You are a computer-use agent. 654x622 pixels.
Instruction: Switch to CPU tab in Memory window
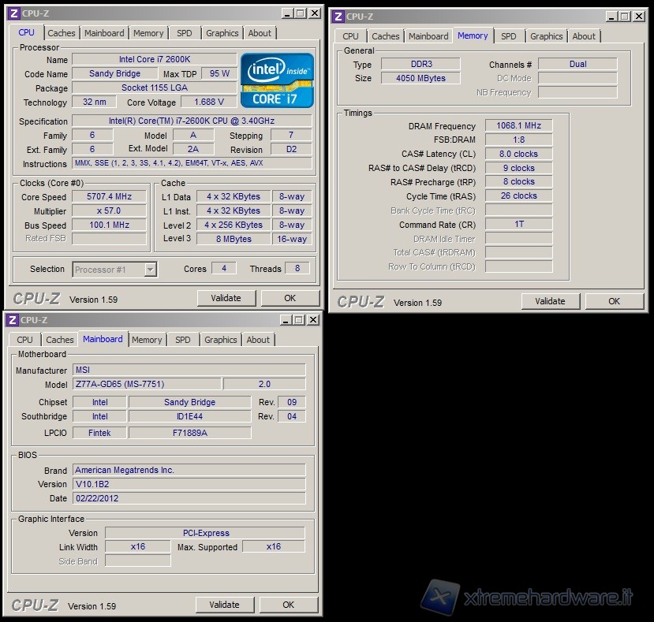(x=350, y=36)
